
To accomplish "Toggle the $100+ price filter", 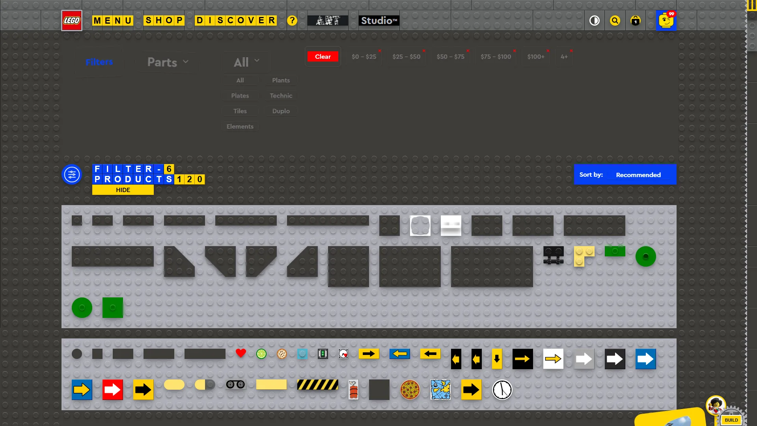I will (x=536, y=57).
